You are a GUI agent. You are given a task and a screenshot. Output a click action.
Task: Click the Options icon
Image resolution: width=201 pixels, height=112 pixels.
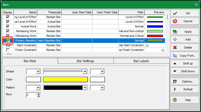(x=175, y=81)
